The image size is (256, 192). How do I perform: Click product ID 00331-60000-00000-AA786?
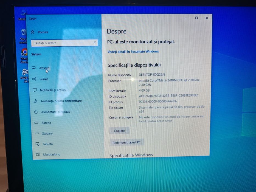pos(158,101)
